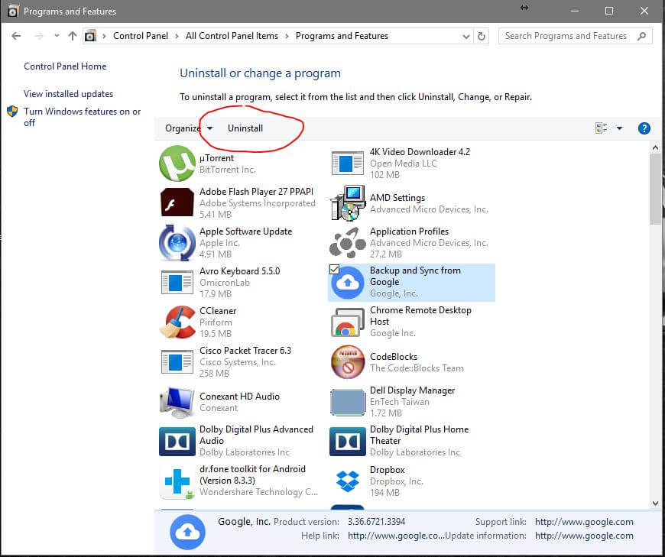This screenshot has height=557, width=665.
Task: Select the Conexant HD Audio entry
Action: click(239, 396)
